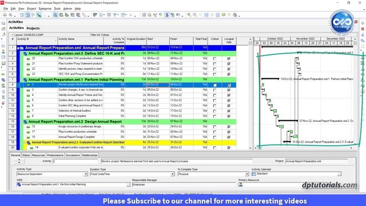366x206 pixels.
Task: Sort by Original Duration column header
Action: pyautogui.click(x=136, y=41)
